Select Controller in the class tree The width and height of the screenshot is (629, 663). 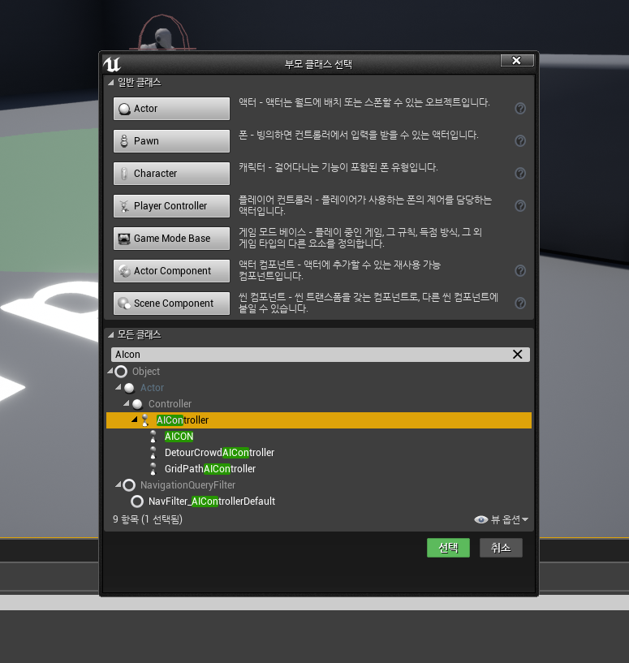point(170,404)
